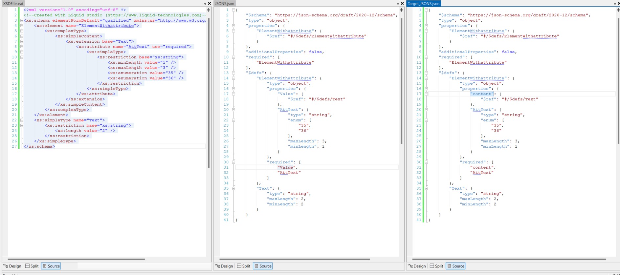Click the JSONS.json horizontal scrollbar
Screen dimensions: 620x275
coord(295,259)
